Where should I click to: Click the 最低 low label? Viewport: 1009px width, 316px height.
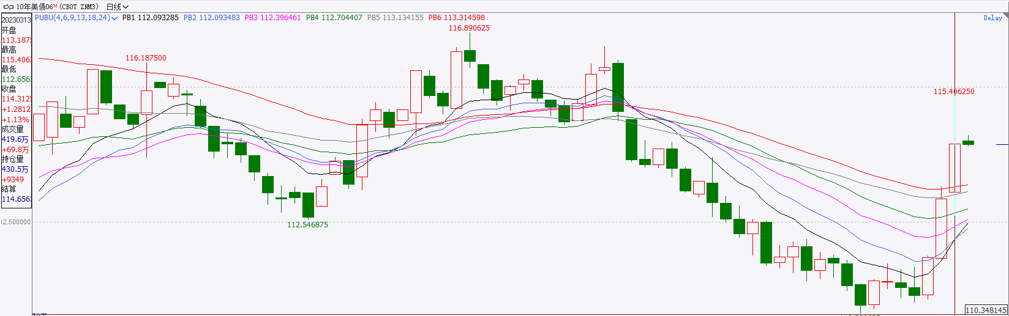[x=9, y=70]
